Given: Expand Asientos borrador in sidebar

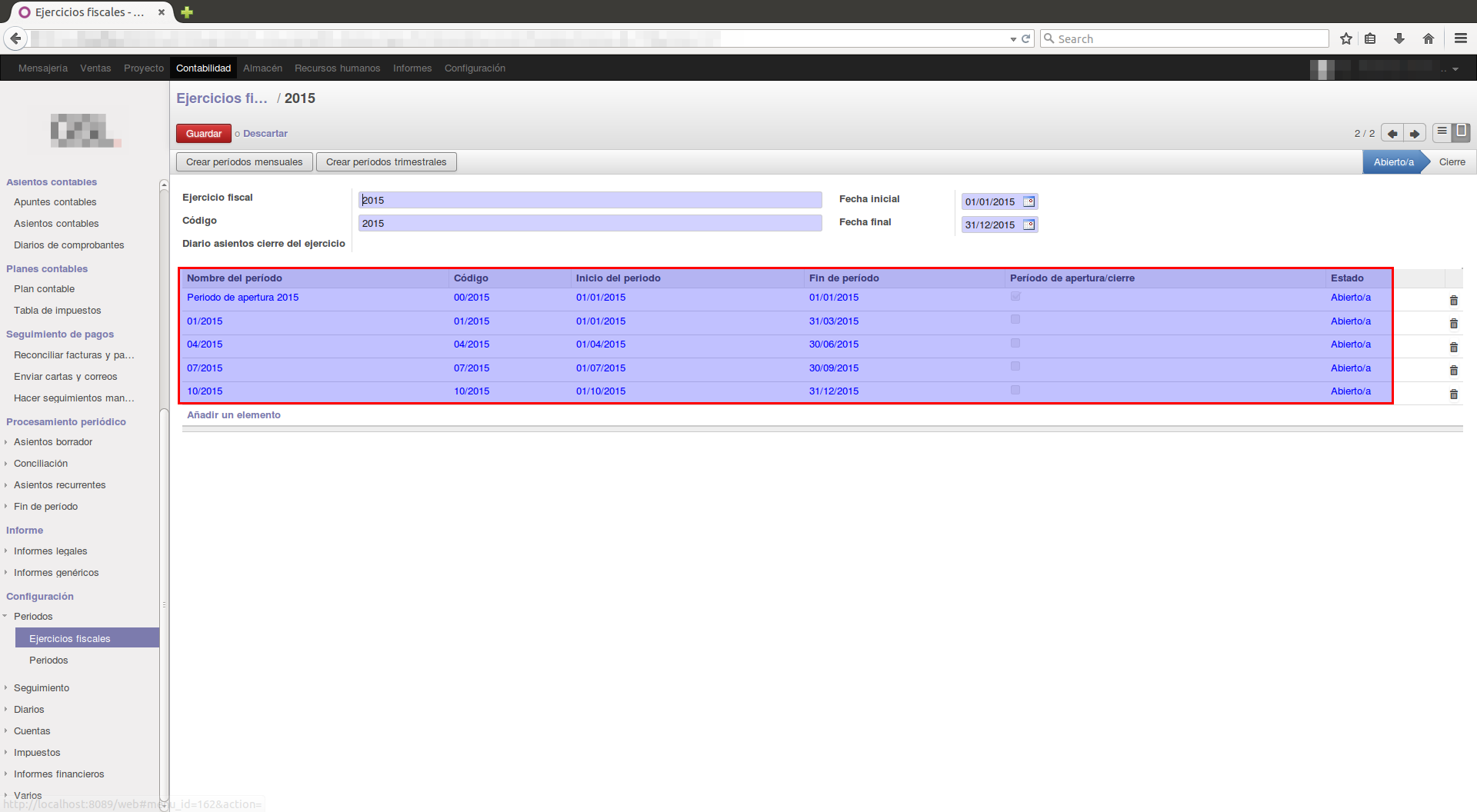Looking at the screenshot, I should click(52, 442).
